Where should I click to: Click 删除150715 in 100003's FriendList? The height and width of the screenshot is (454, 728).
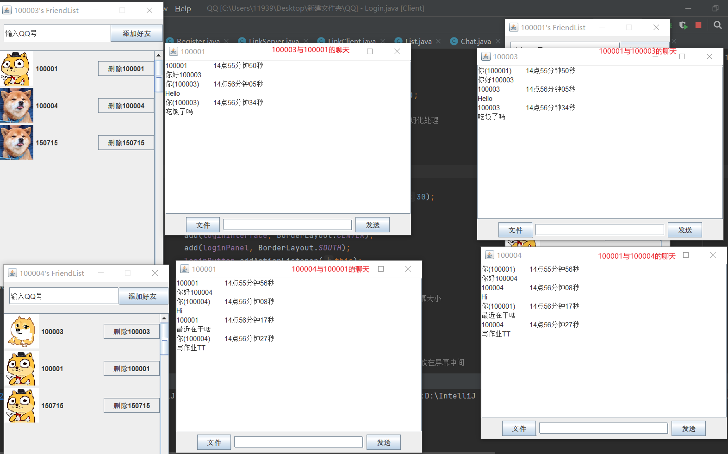126,143
